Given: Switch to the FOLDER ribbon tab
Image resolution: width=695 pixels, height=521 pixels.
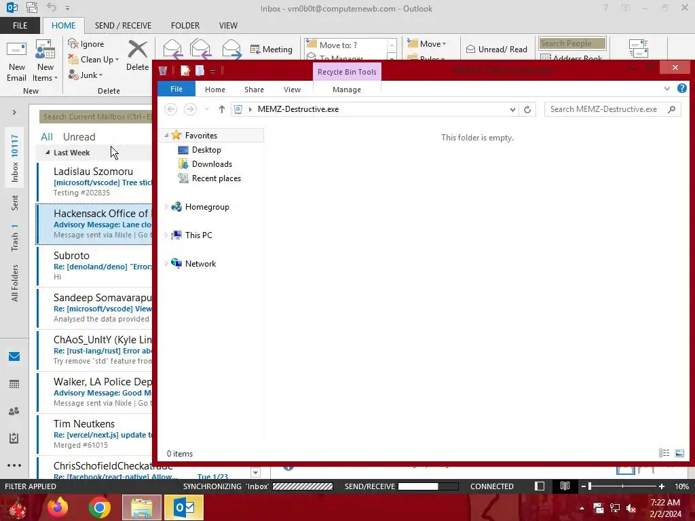Looking at the screenshot, I should 185,26.
